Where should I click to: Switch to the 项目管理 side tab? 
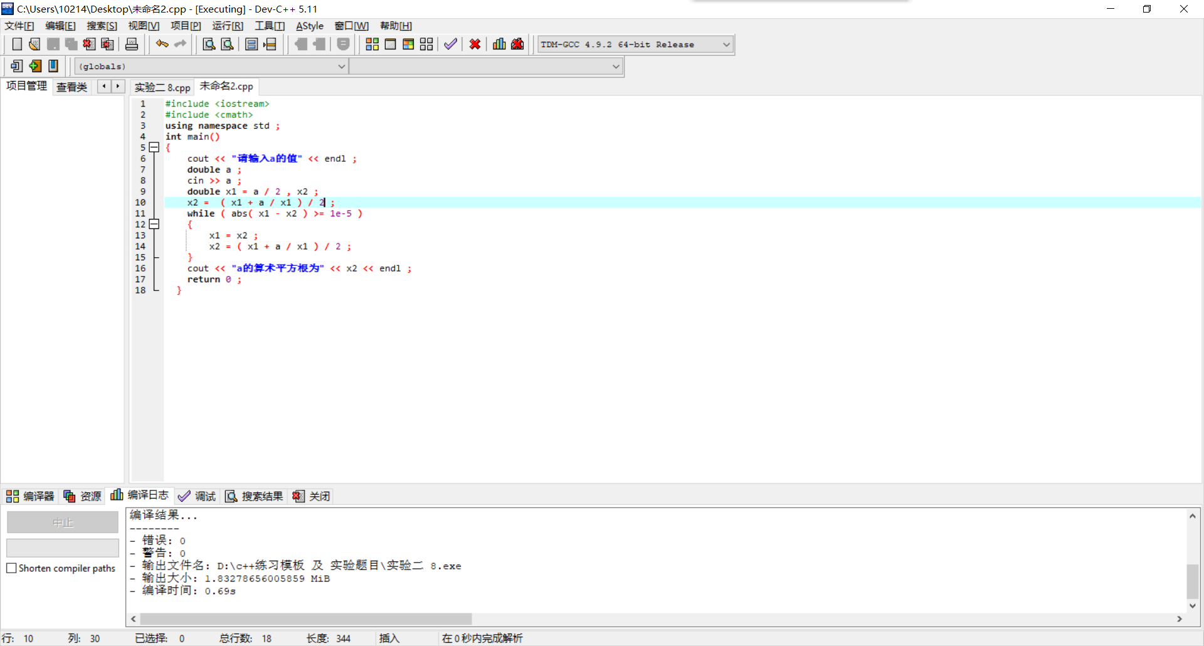pos(26,86)
